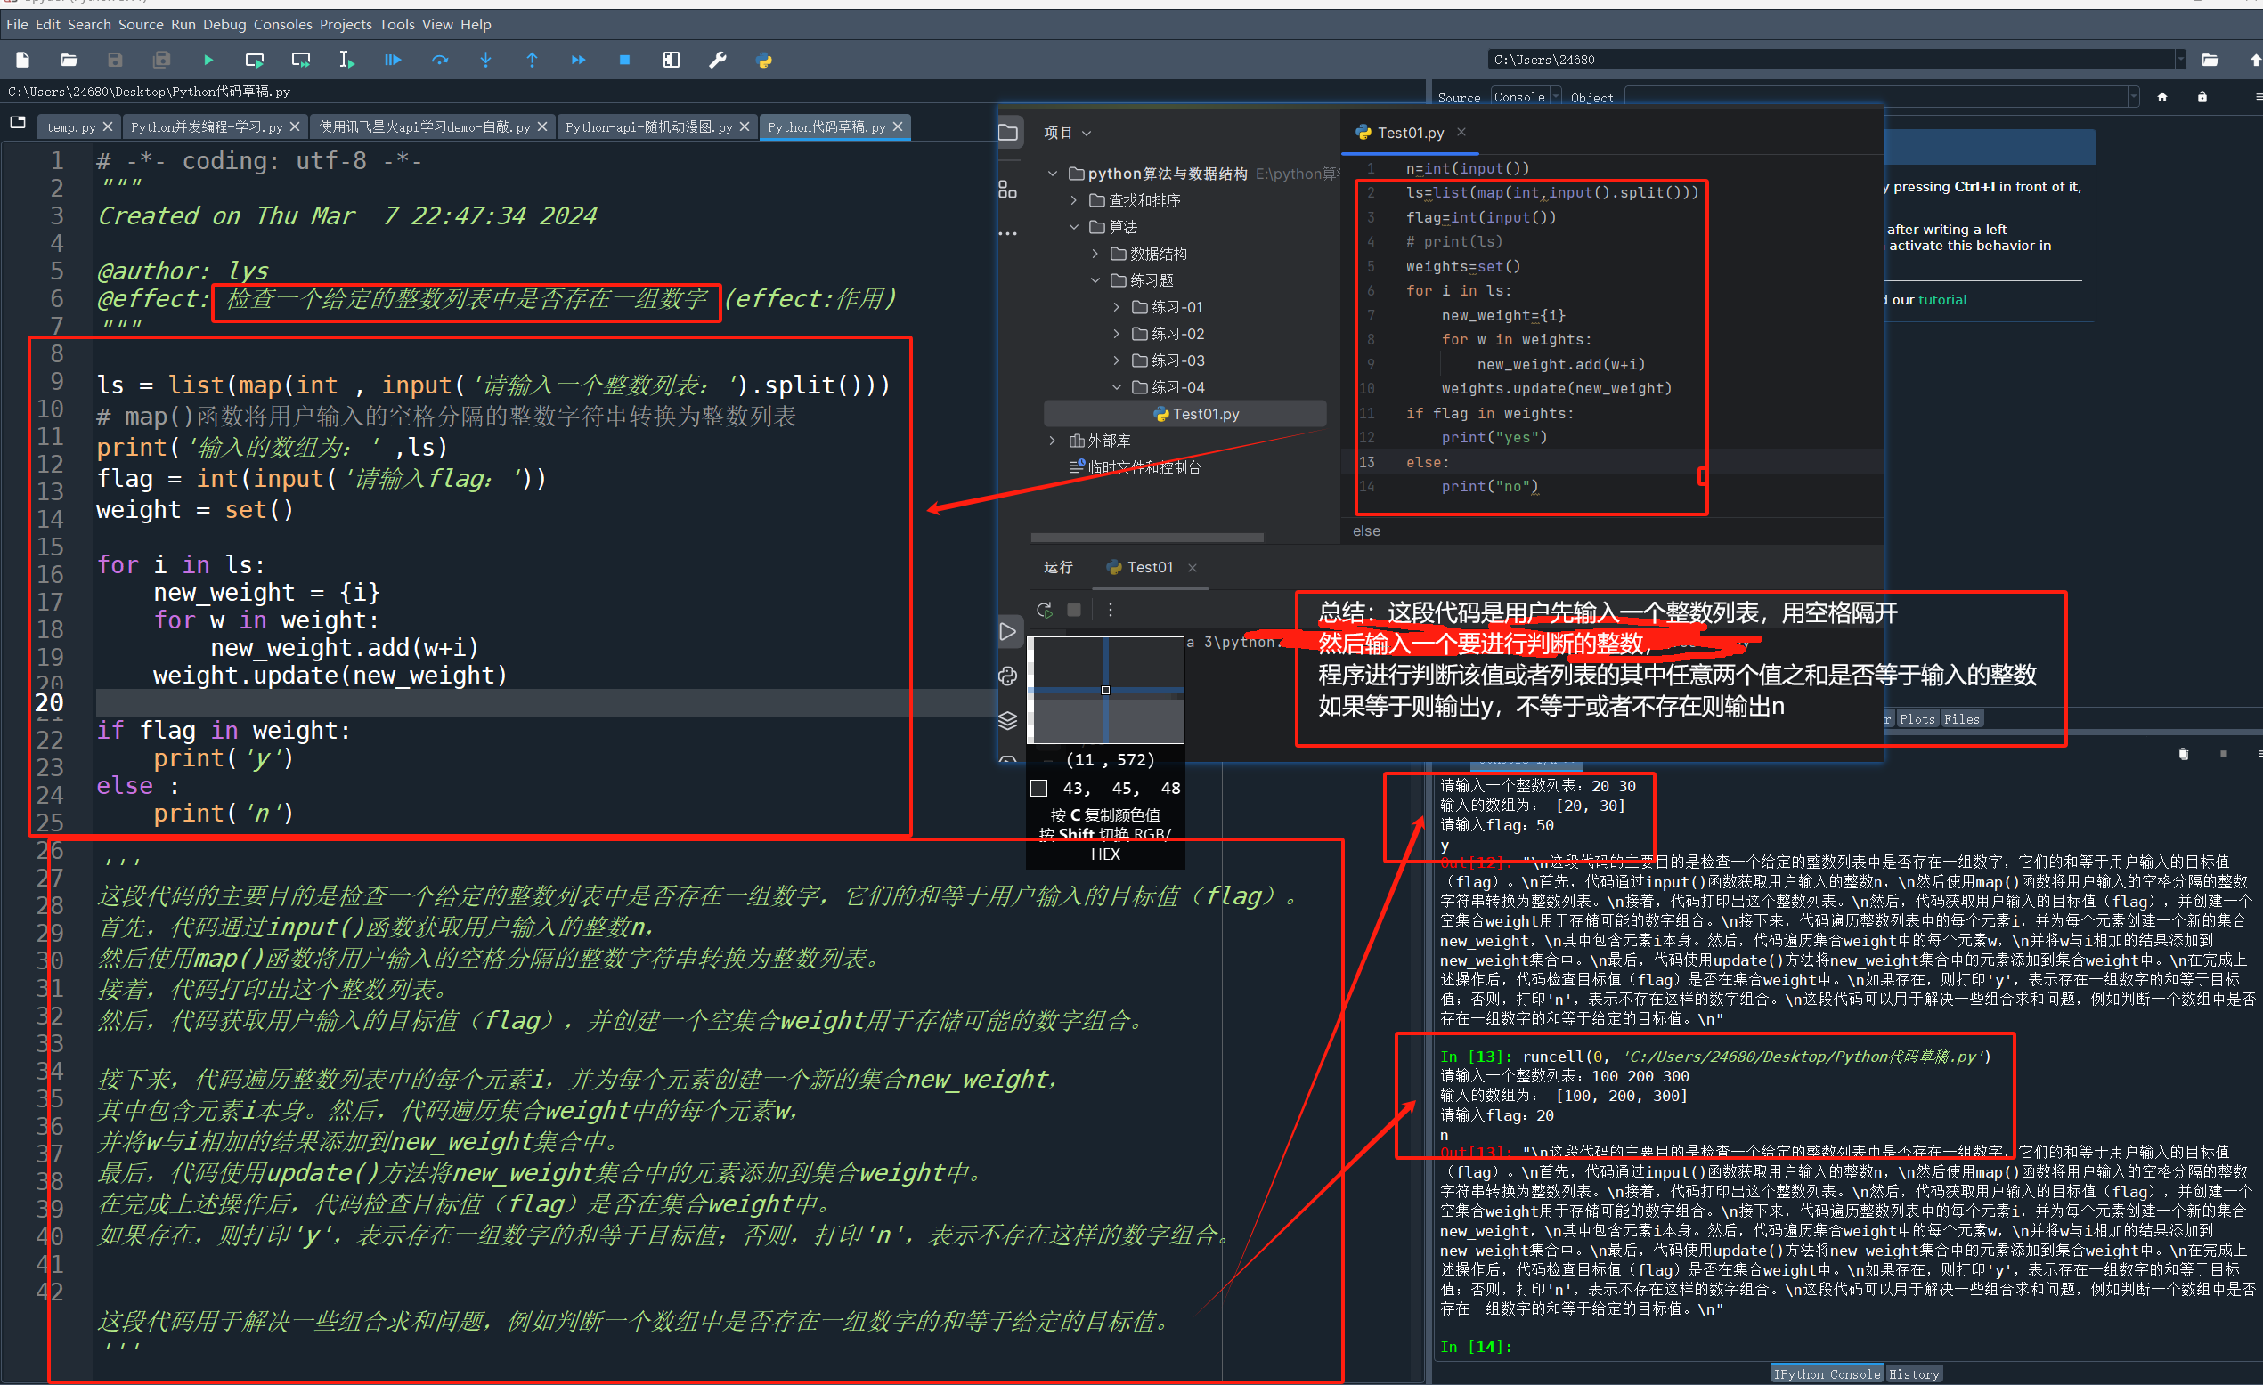Image resolution: width=2263 pixels, height=1385 pixels.
Task: Click the Help pane home icon
Action: click(x=2162, y=96)
